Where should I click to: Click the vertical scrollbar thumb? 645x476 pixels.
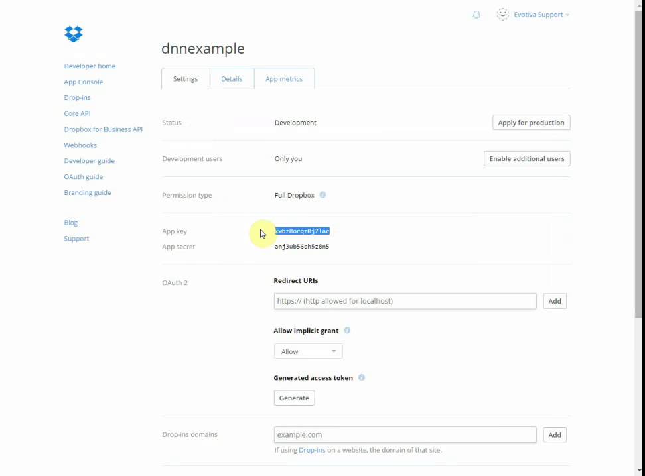pos(638,164)
